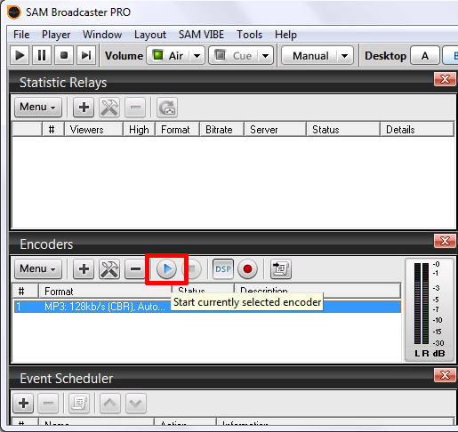458x432 pixels.
Task: Stop the currently selected encoder
Action: click(192, 269)
